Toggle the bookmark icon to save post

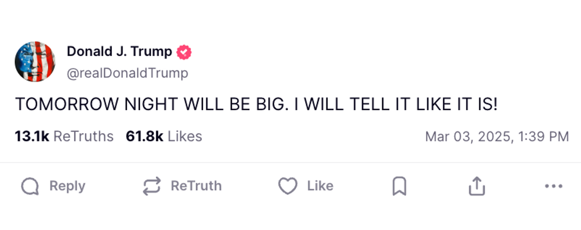click(x=399, y=187)
